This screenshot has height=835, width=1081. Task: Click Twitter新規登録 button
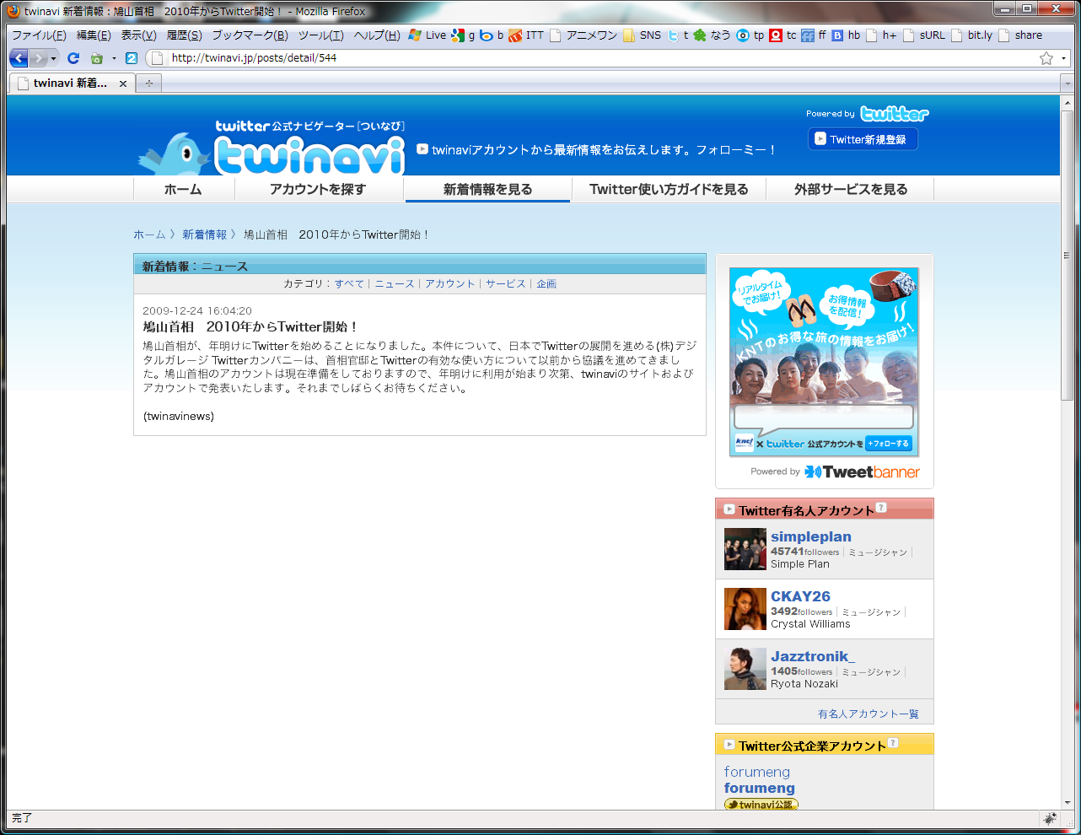point(863,139)
